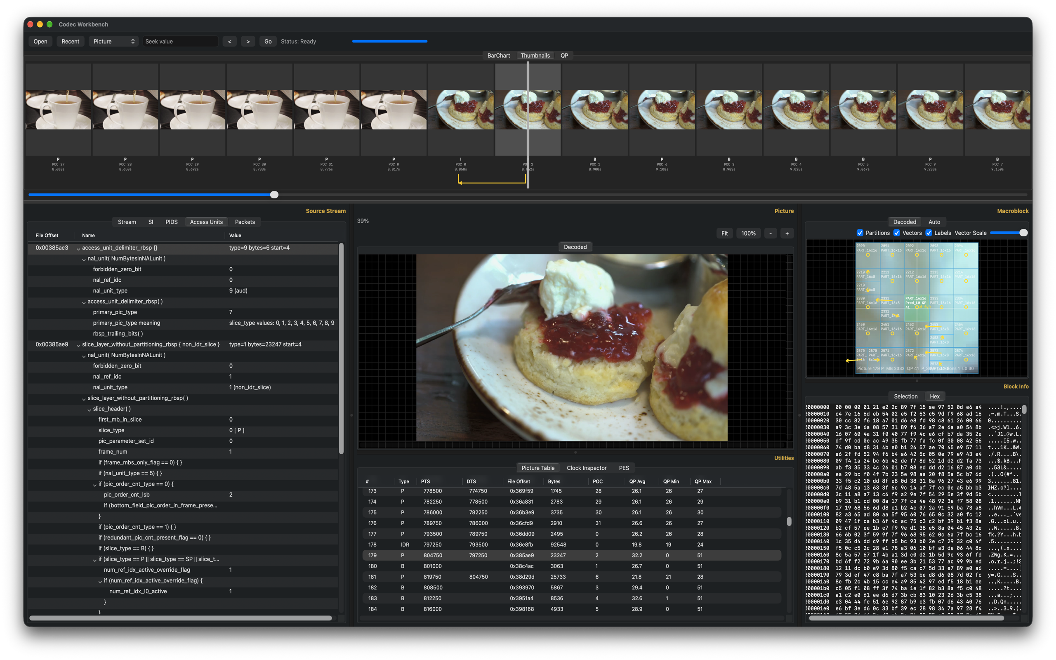
Task: Select the POC 6 scone thumbnail
Action: tap(662, 110)
